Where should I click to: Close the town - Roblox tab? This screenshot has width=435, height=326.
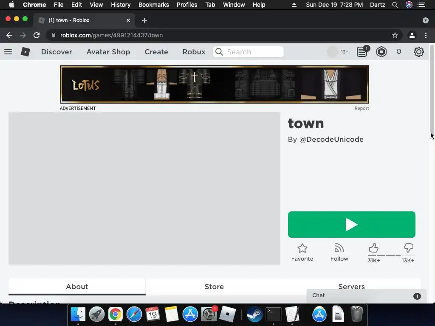pos(128,20)
